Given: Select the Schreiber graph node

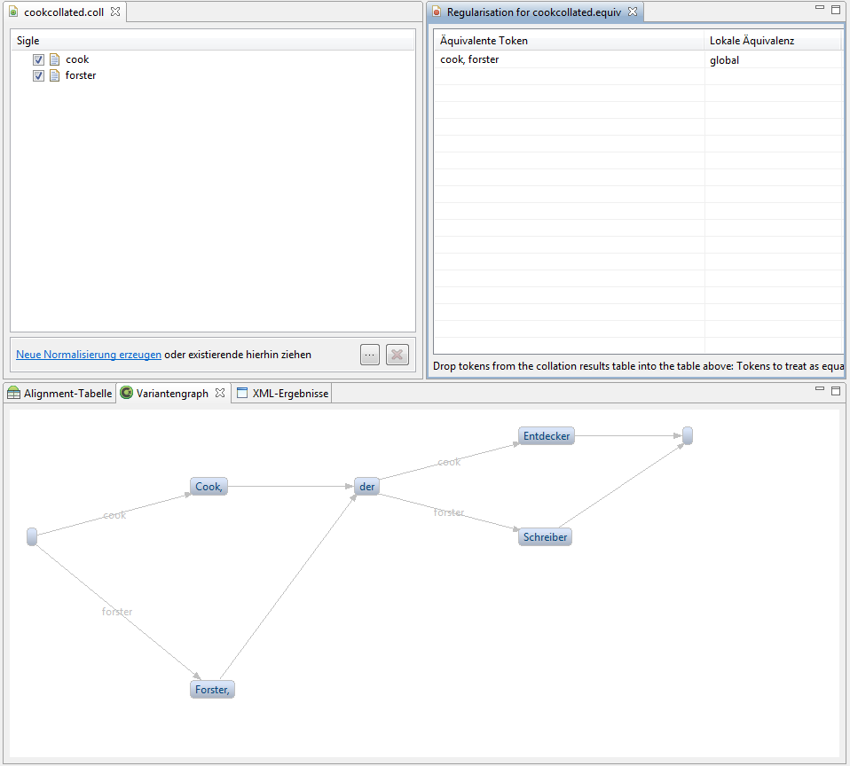Looking at the screenshot, I should [545, 537].
